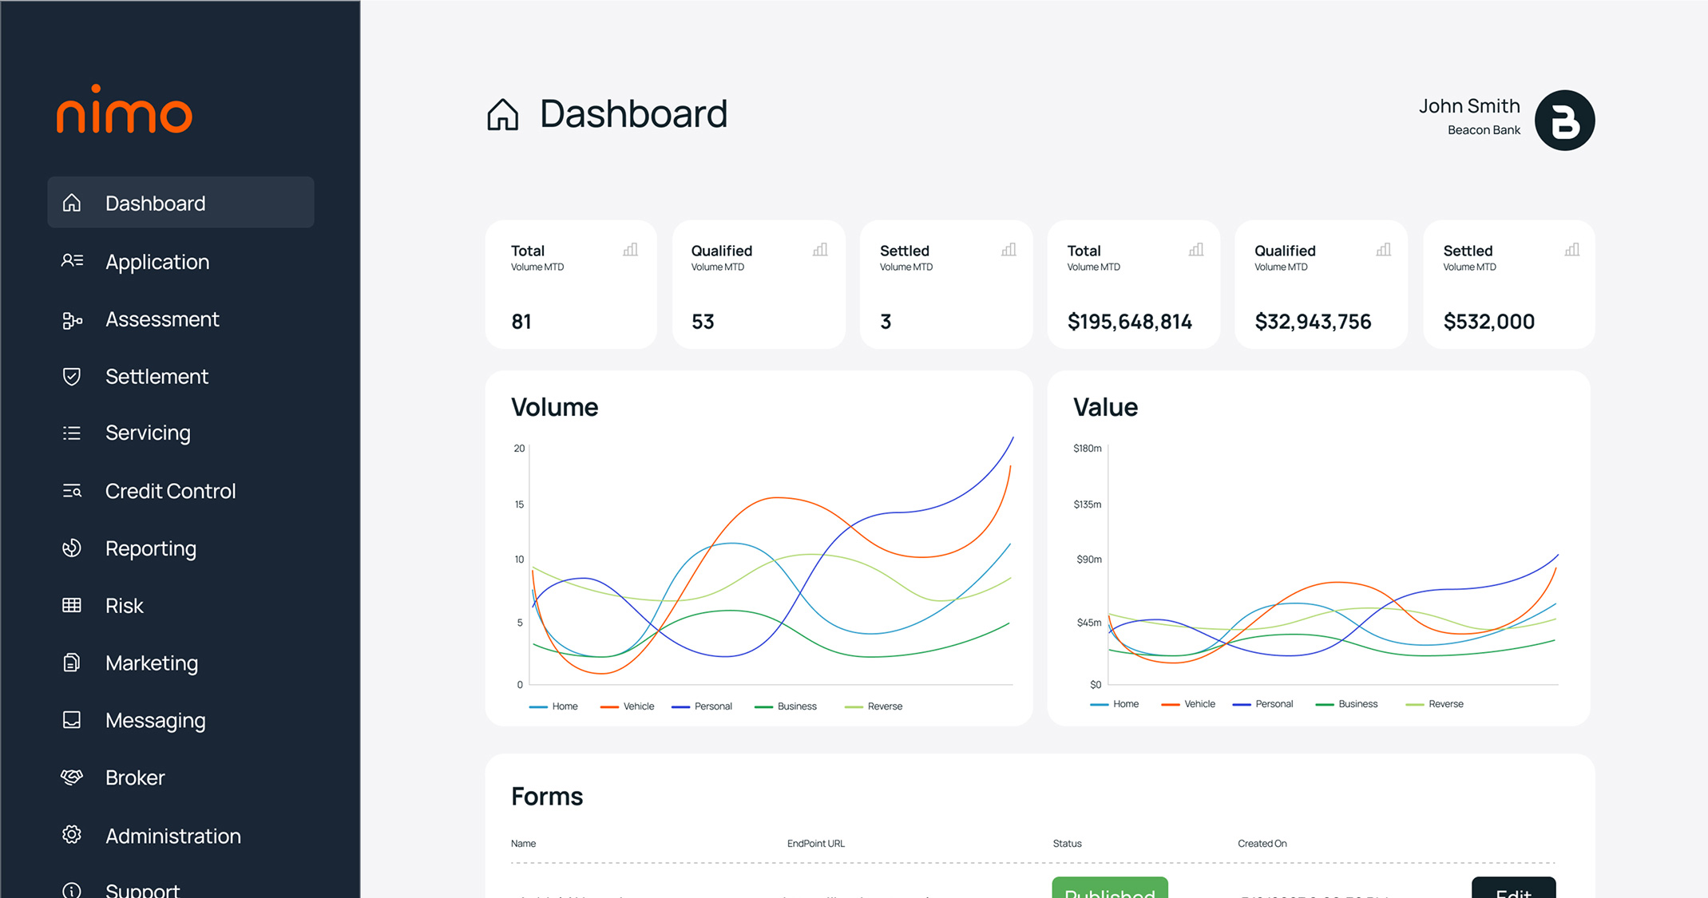
Task: Click the Home color swatch in Value legend
Action: (1099, 705)
